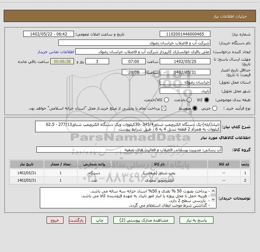260x252 pixels.
Task: Click the تعداد / مقدار column header
Action: click(60, 164)
